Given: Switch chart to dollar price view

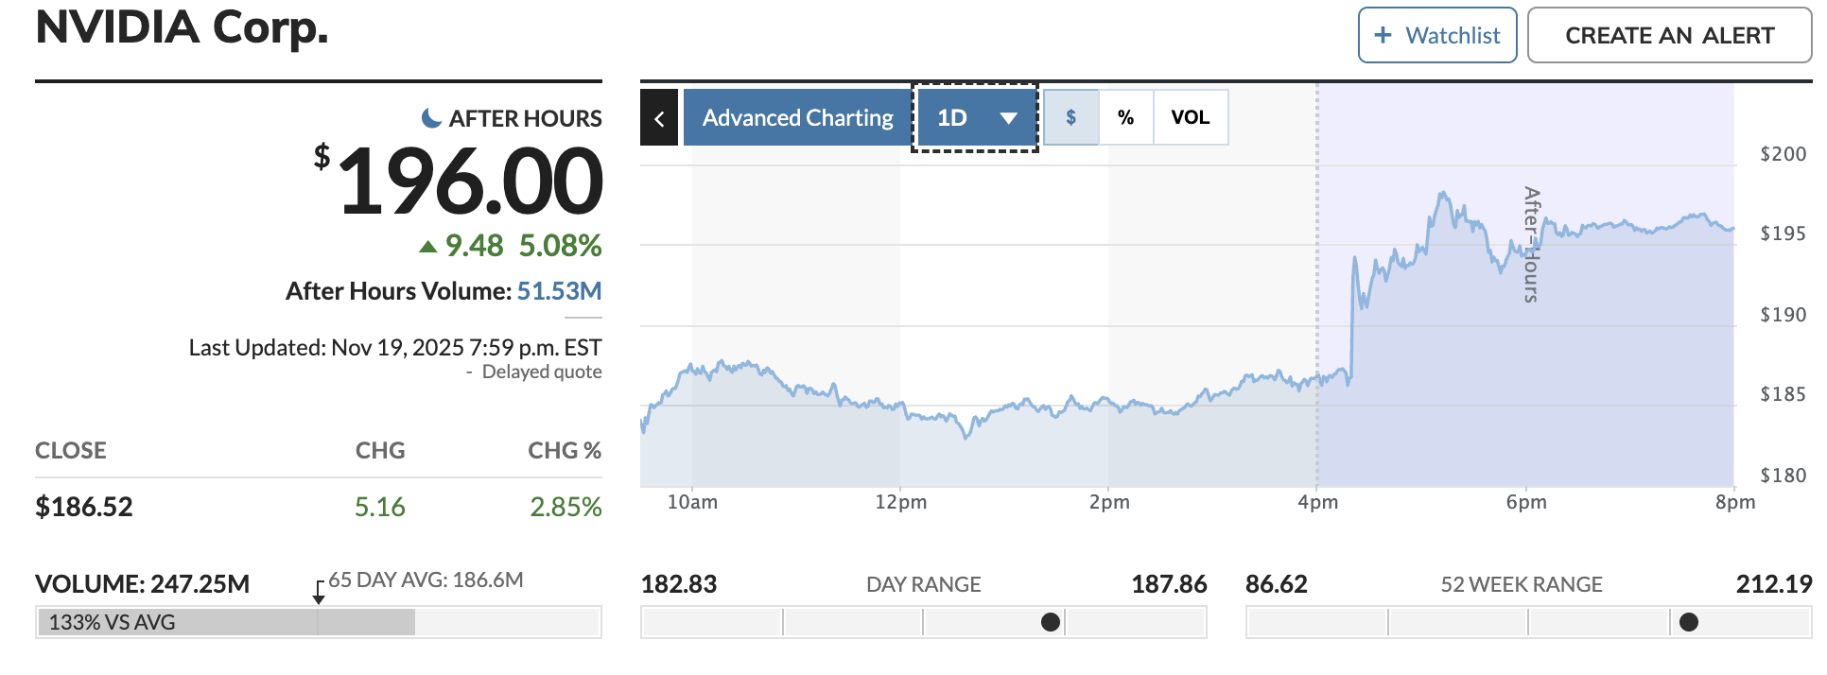Looking at the screenshot, I should 1070,118.
